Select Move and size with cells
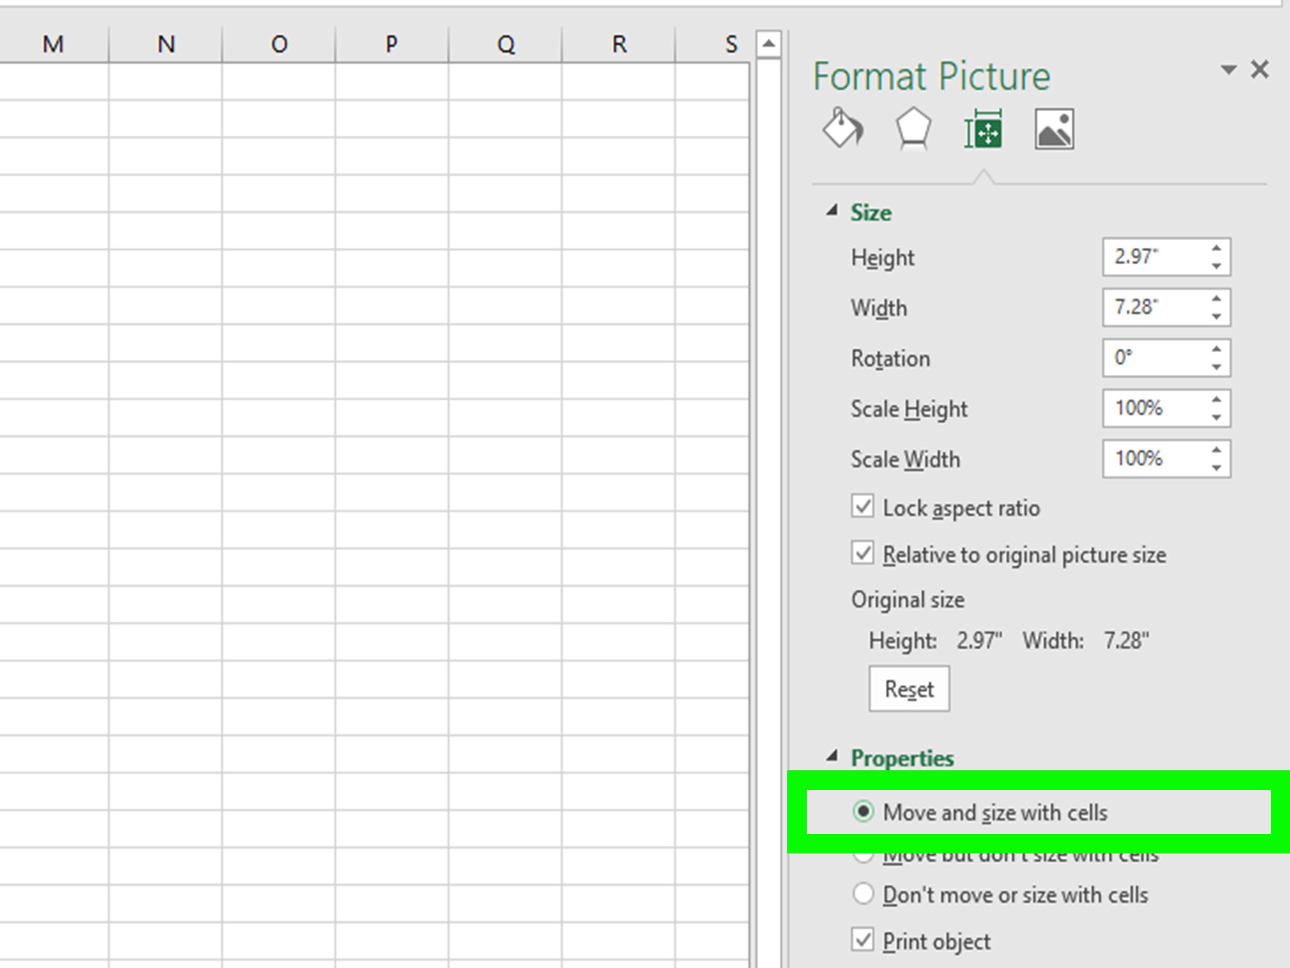 point(863,812)
